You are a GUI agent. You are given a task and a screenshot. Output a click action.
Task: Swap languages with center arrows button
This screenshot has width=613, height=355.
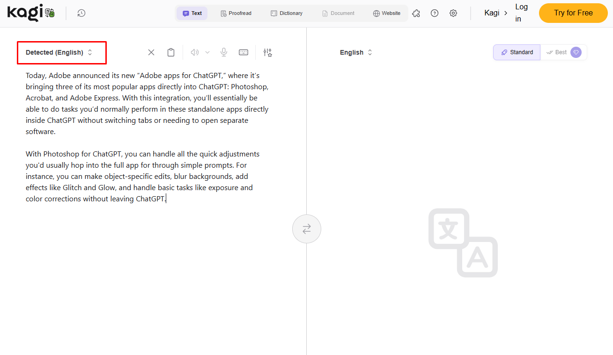(307, 229)
